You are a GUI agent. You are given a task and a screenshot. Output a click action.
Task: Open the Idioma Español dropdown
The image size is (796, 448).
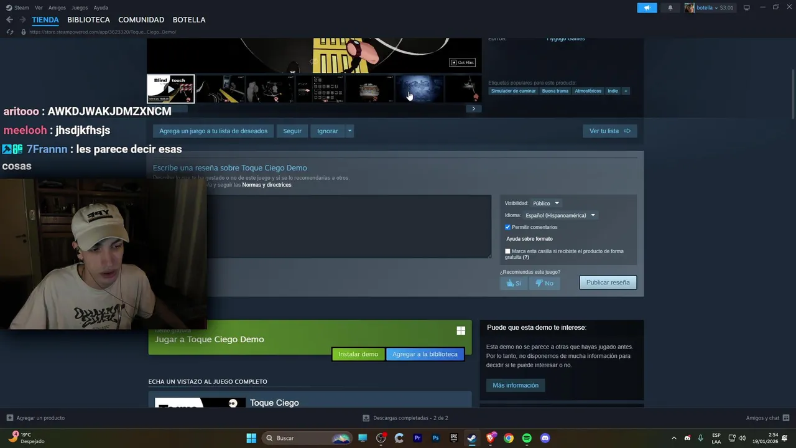(x=560, y=215)
